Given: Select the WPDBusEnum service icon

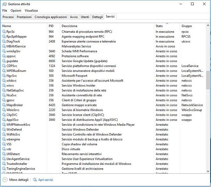Looking at the screenshot, I should pyautogui.click(x=4, y=71).
